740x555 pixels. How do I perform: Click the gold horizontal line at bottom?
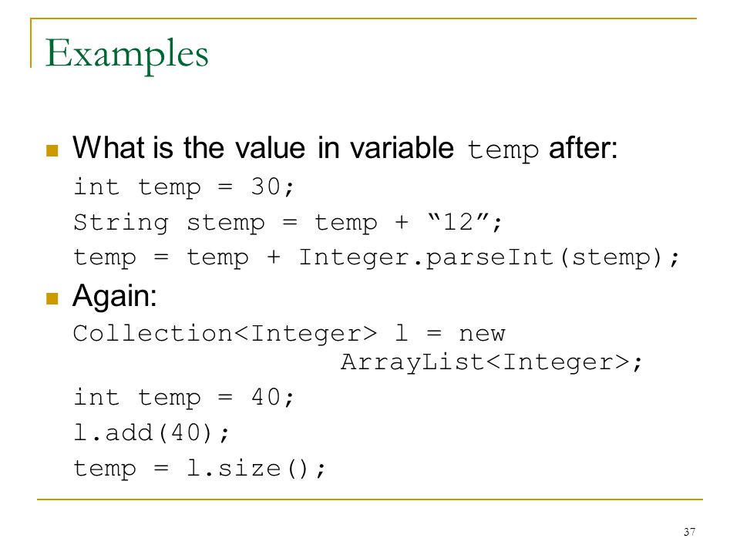(370, 499)
